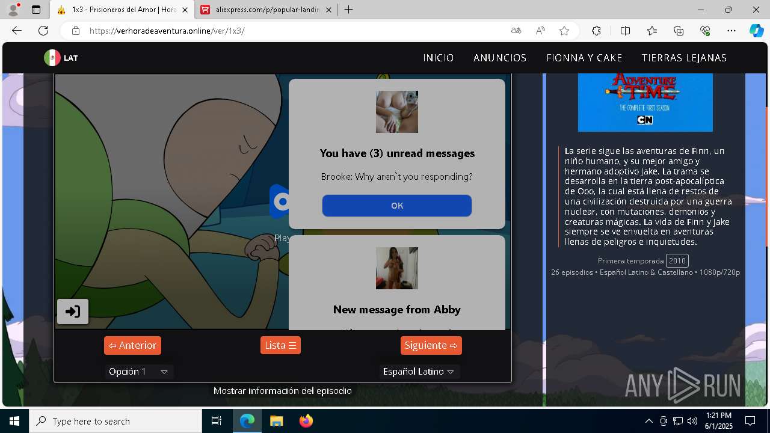Show translate options in address bar
Viewport: 770px width, 433px height.
pos(516,31)
